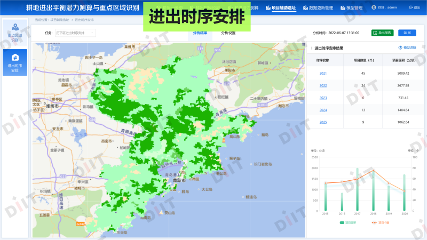Click 模型说明 link
Image resolution: width=427 pixels, height=240 pixels.
pos(409,47)
